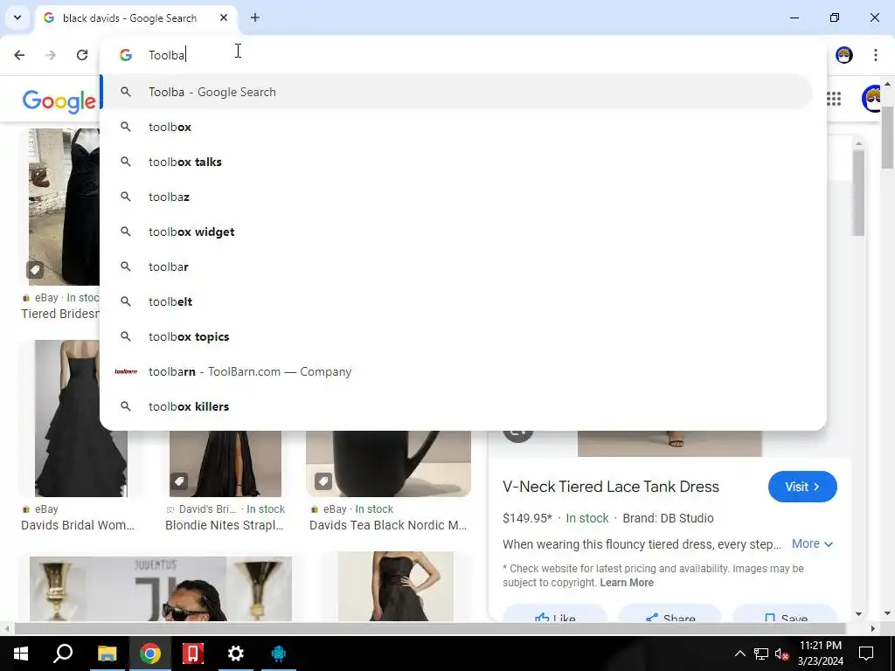
Task: Open the taskbar clock and date
Action: click(x=820, y=654)
